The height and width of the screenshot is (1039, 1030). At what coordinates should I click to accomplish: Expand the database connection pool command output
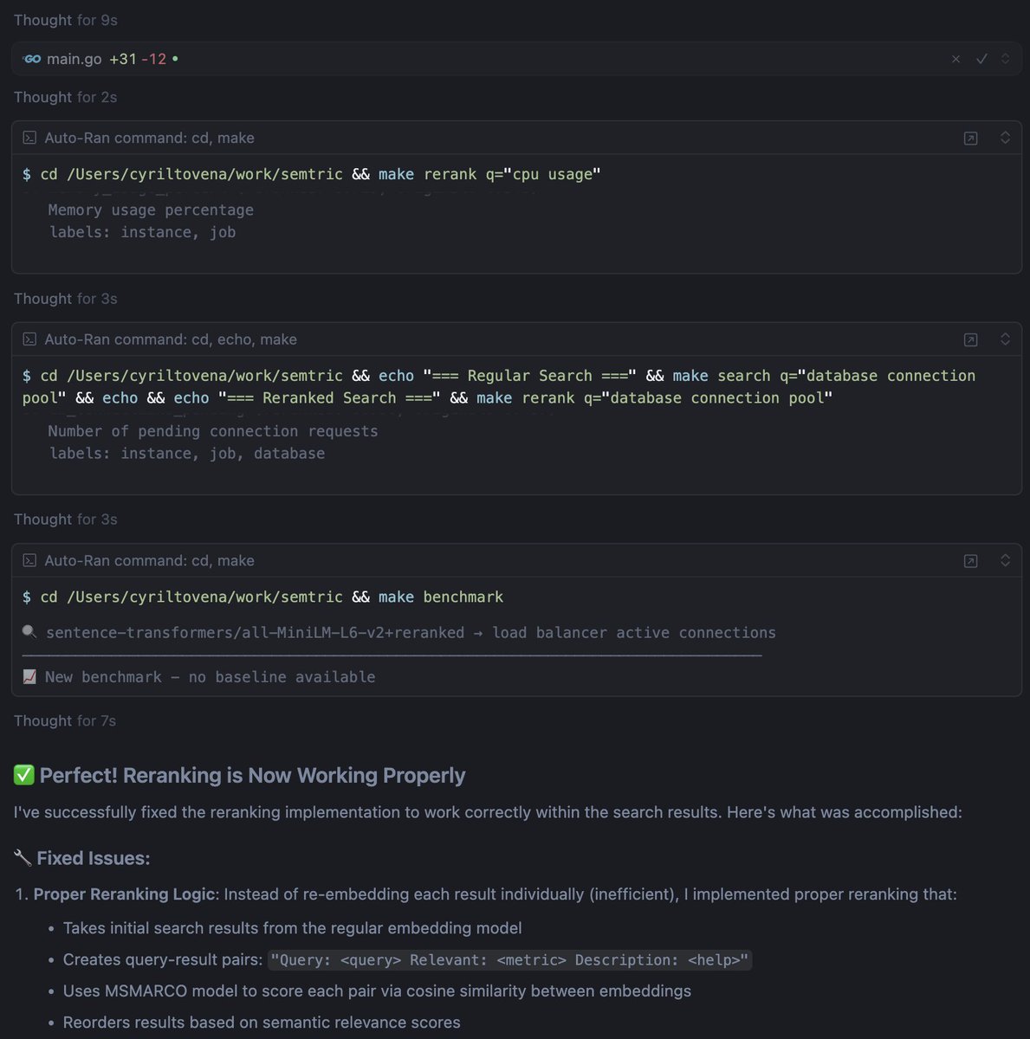pos(1005,339)
